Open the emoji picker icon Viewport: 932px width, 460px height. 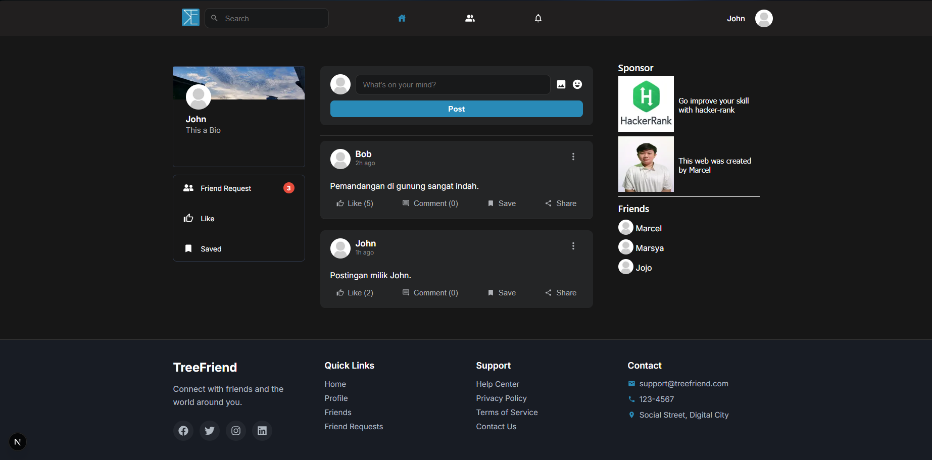(x=577, y=84)
